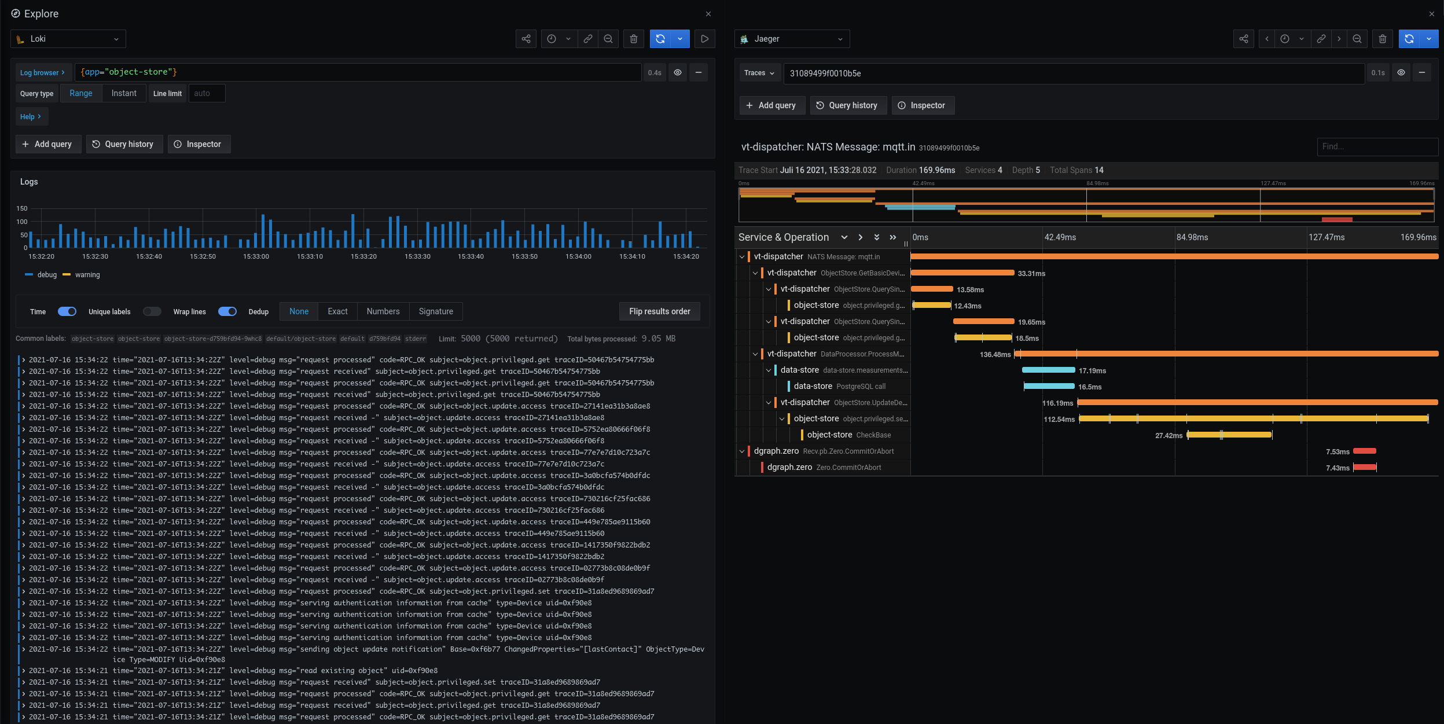Open the Log browser

(42, 72)
